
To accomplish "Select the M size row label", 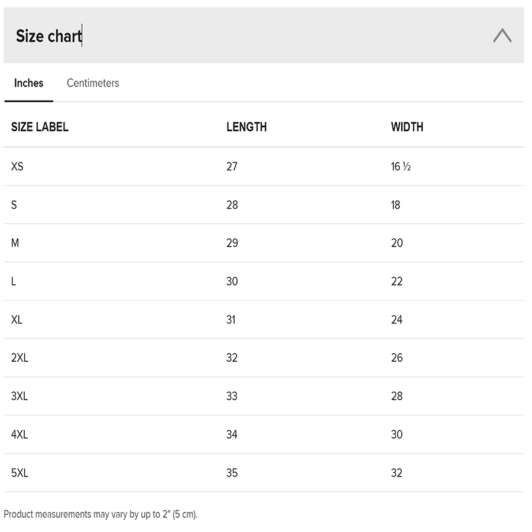I will tap(15, 243).
